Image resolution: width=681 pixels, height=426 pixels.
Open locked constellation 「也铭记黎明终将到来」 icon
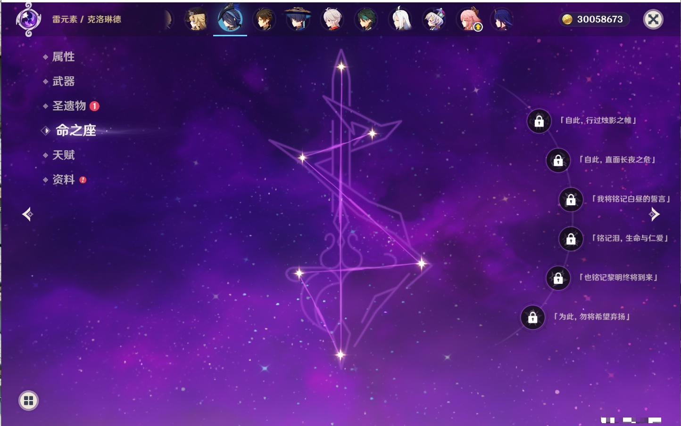click(x=558, y=278)
